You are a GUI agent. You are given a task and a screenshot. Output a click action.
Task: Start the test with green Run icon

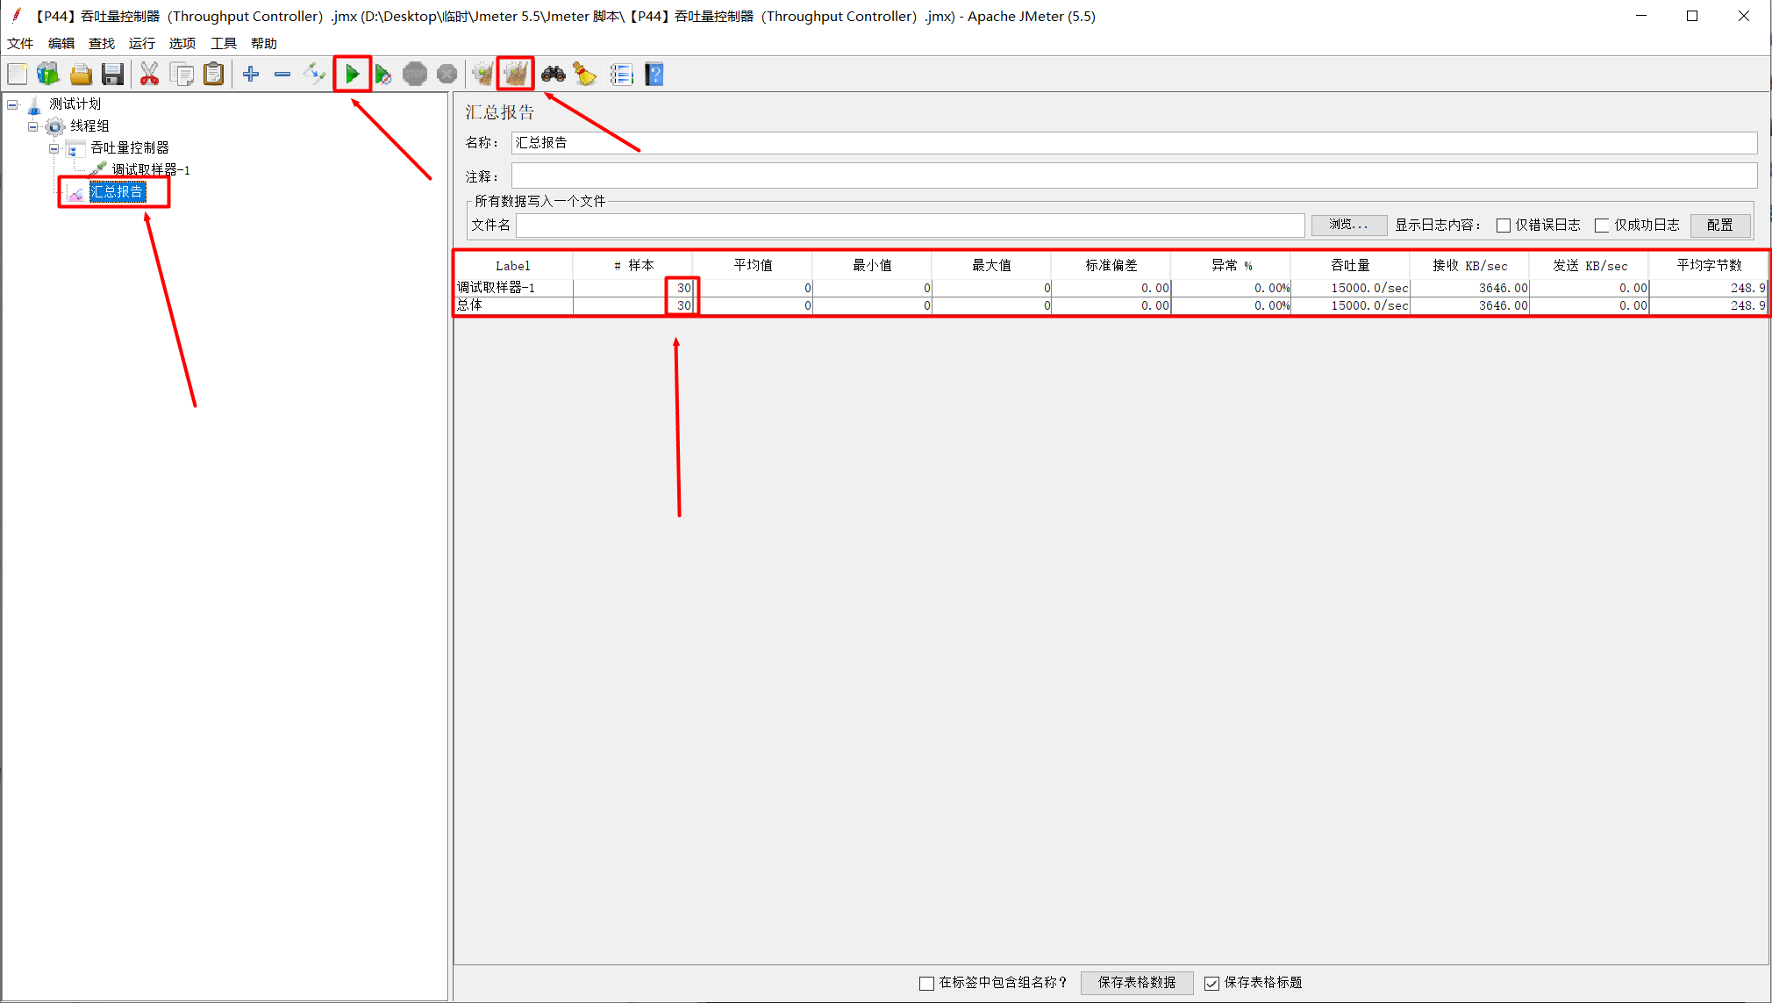[352, 75]
